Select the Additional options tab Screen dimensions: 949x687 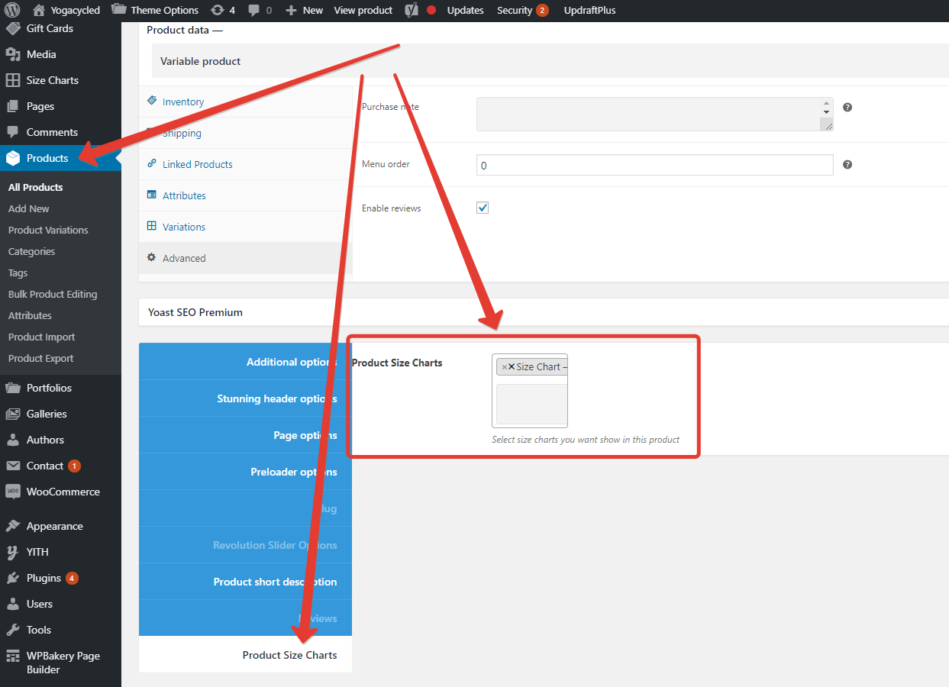coord(290,362)
